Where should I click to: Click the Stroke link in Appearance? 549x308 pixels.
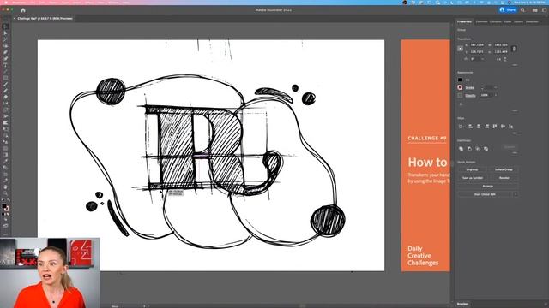pos(469,87)
